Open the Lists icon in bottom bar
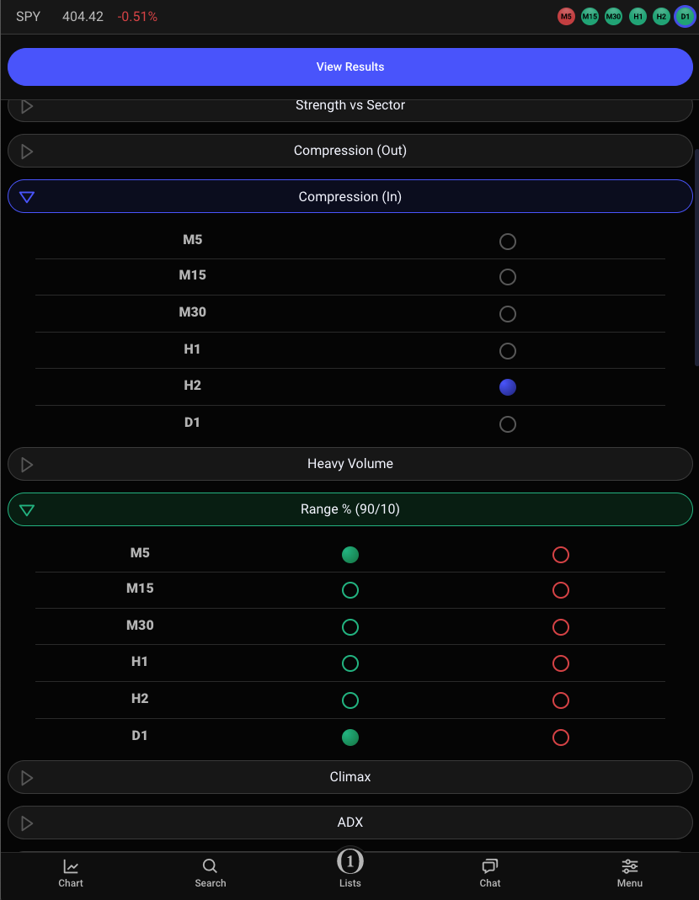The width and height of the screenshot is (699, 900). pos(350,863)
